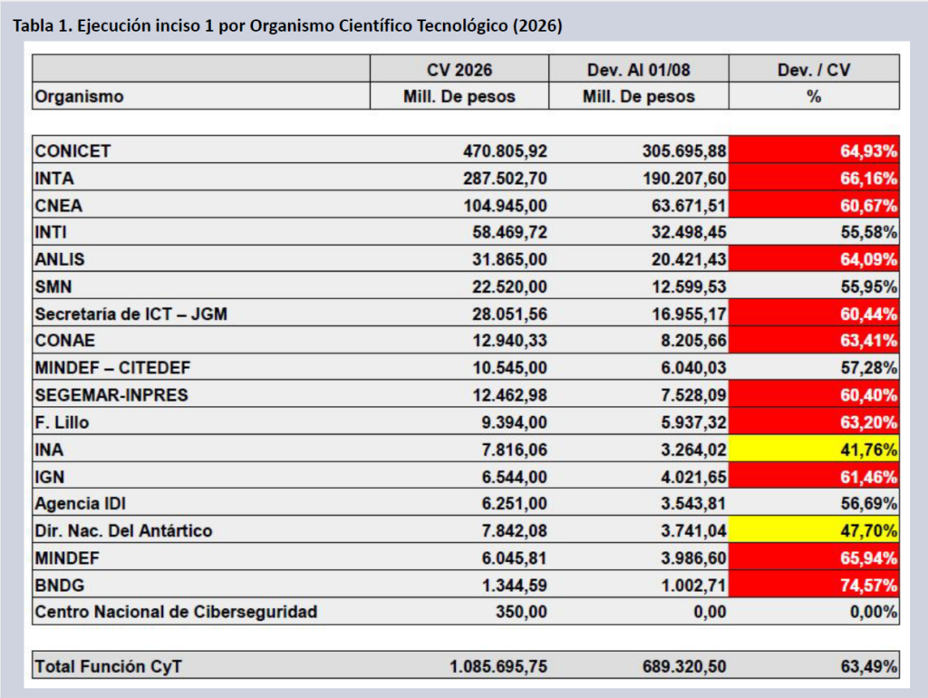Click the IGN row label
The image size is (928, 698).
pos(50,477)
